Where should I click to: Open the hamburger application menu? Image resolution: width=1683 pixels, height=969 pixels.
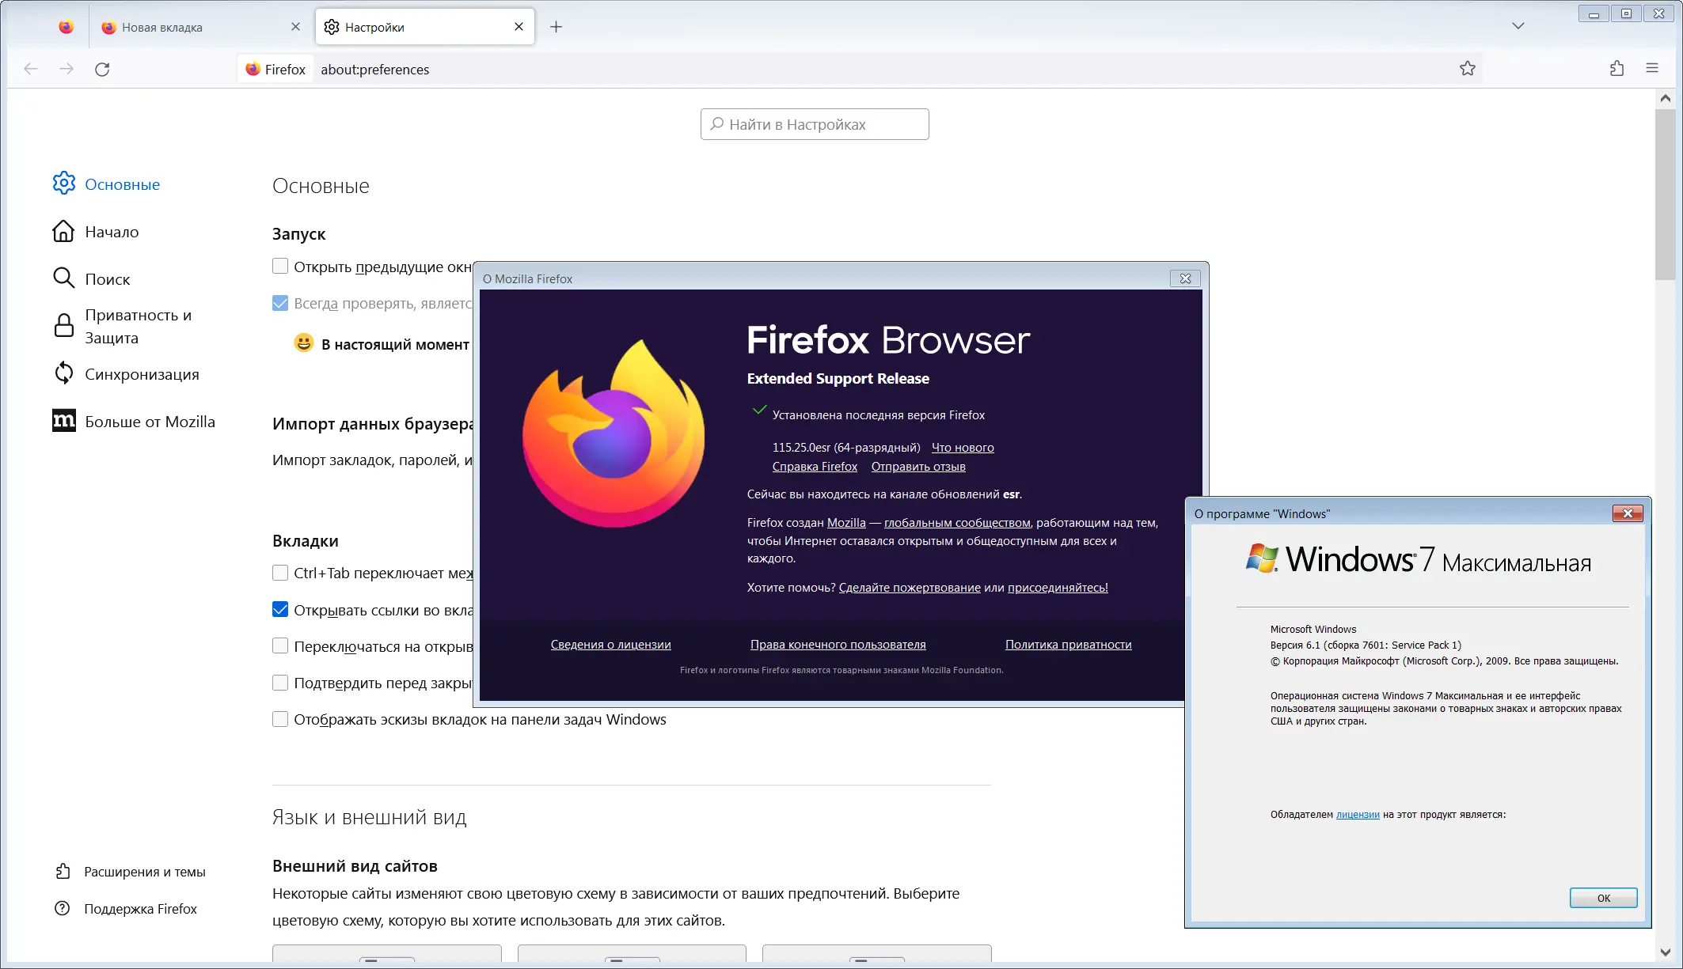(x=1652, y=69)
